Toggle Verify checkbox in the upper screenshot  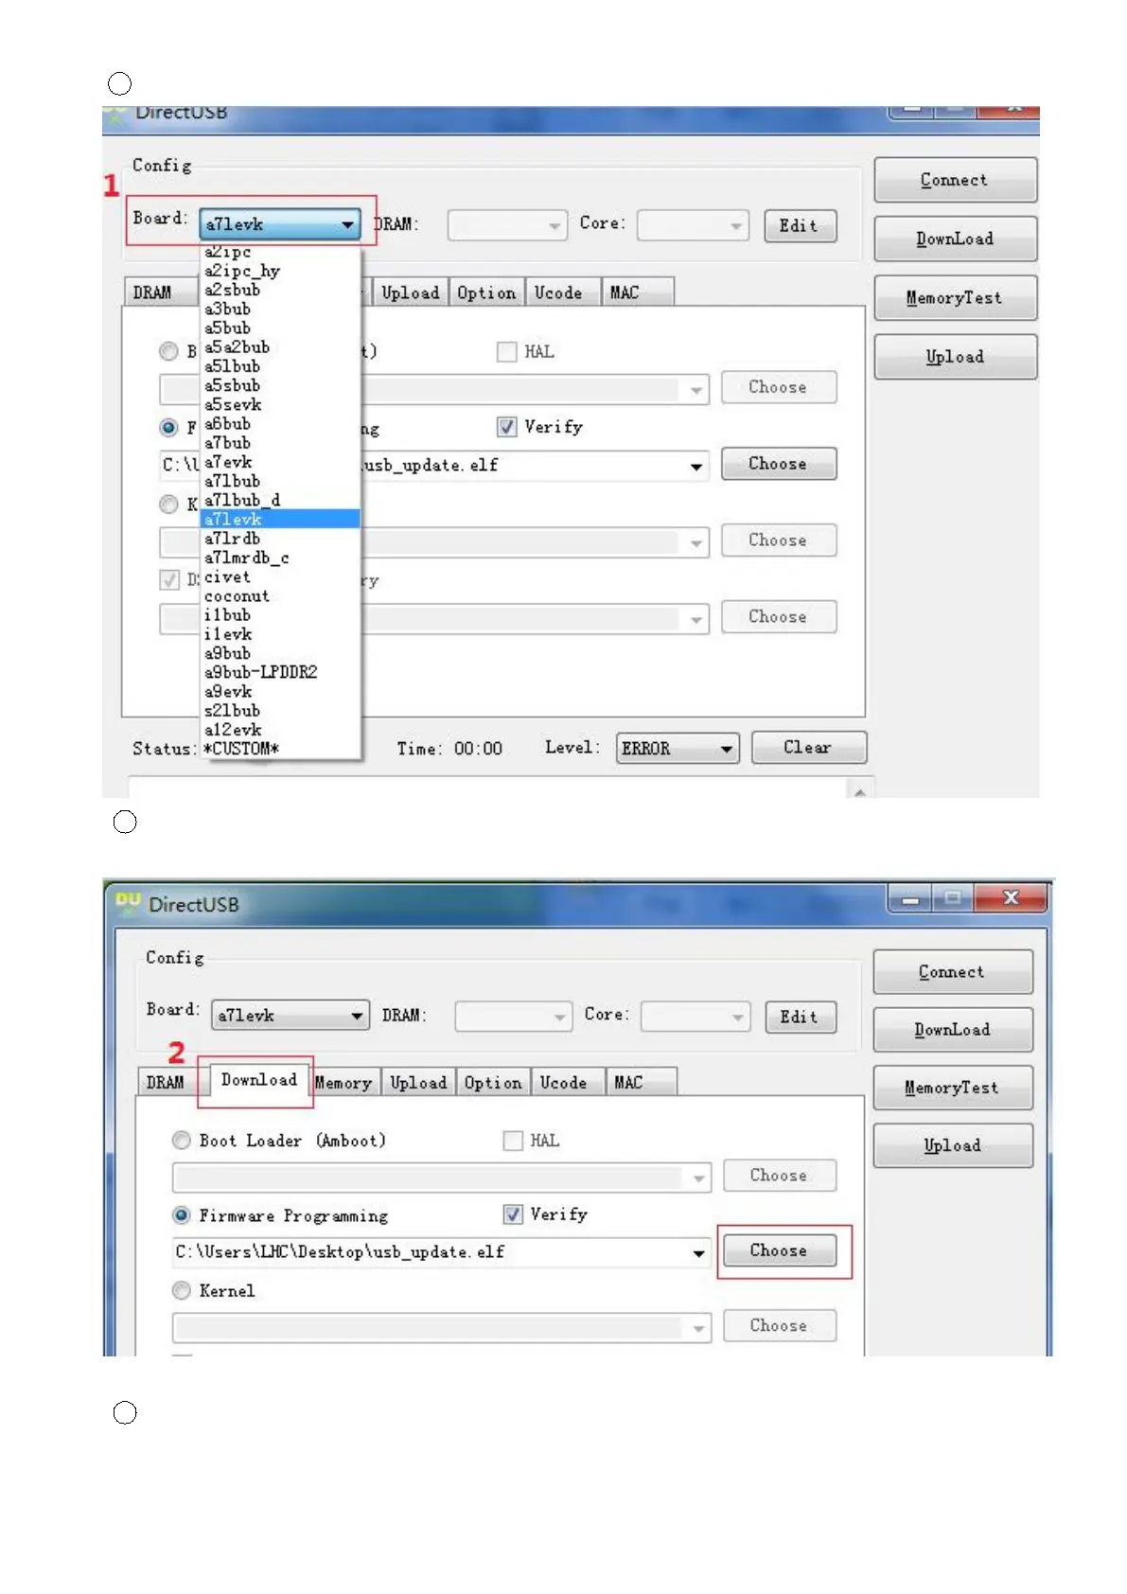(507, 427)
